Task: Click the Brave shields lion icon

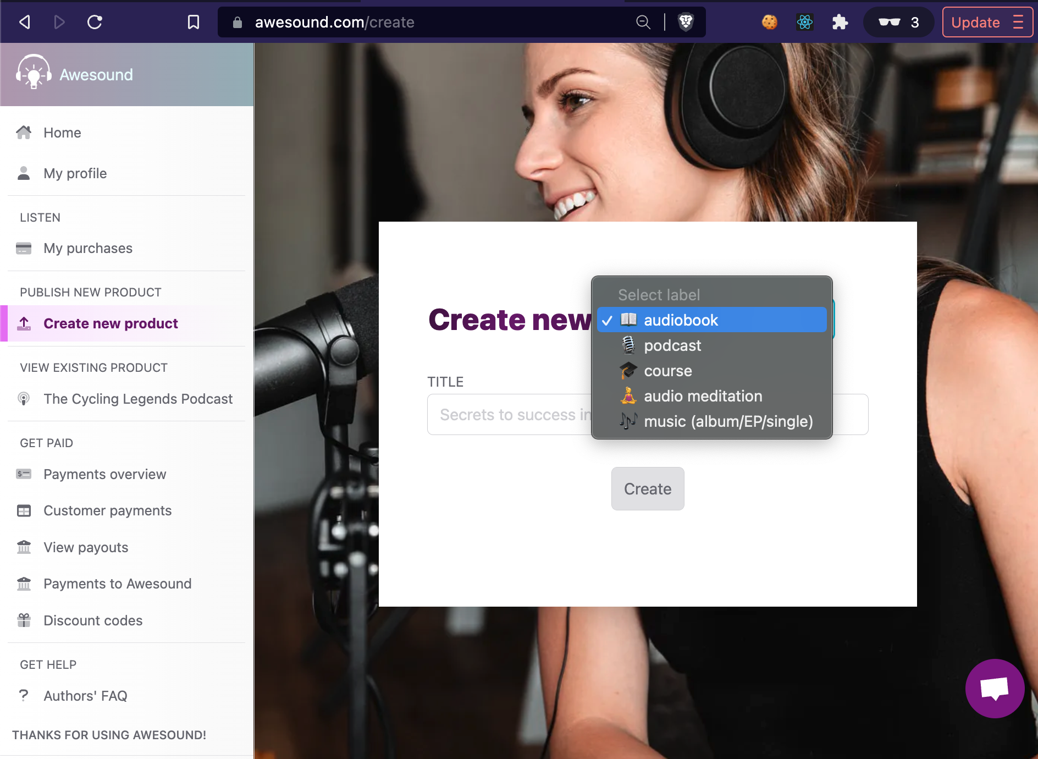Action: point(686,22)
